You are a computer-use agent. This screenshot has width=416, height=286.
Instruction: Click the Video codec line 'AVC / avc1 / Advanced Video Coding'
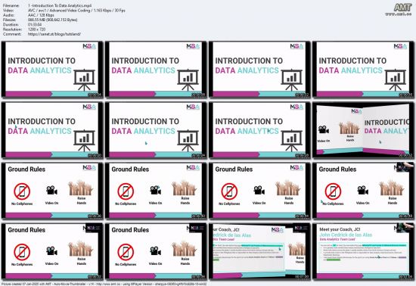tap(76, 11)
